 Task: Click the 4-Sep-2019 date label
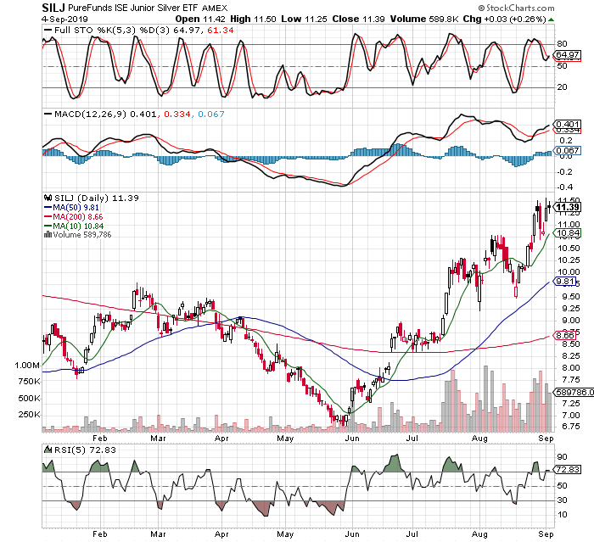pyautogui.click(x=64, y=19)
